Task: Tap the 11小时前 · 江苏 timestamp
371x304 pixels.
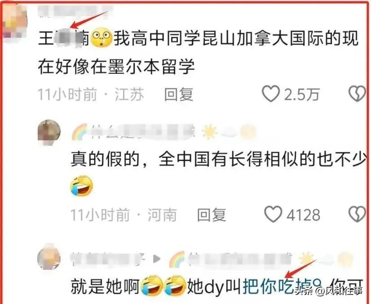Action: [x=91, y=94]
